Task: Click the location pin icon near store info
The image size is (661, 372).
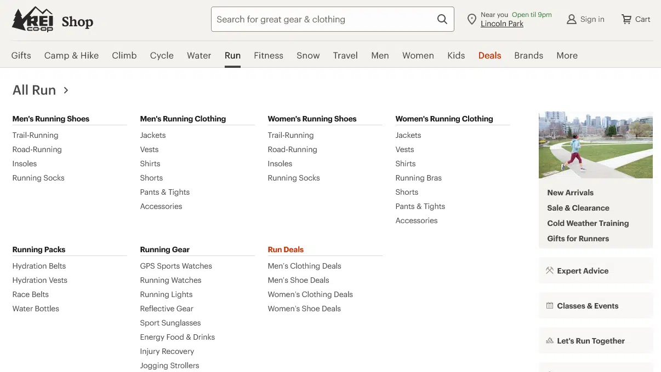Action: pos(472,19)
